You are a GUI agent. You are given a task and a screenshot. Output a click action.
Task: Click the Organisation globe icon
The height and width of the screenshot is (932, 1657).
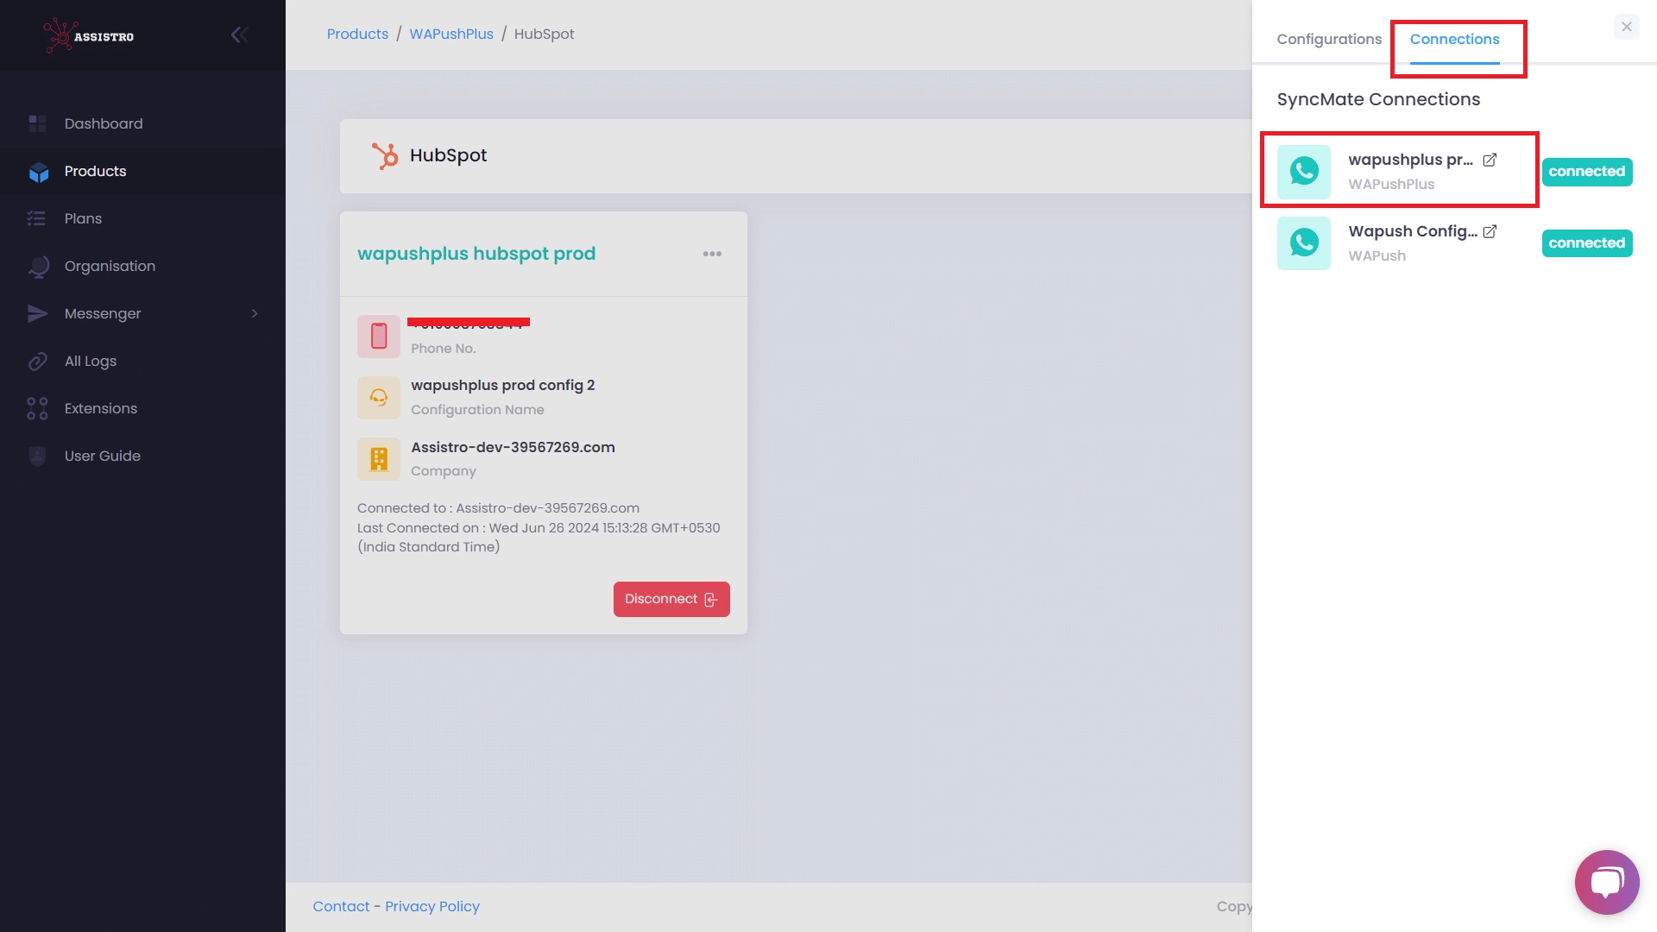(38, 267)
